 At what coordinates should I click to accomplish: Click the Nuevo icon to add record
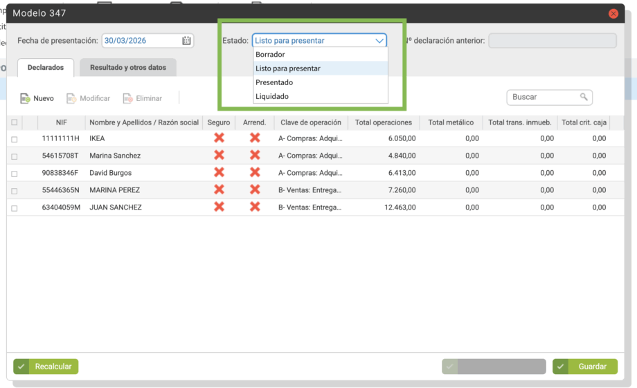26,99
